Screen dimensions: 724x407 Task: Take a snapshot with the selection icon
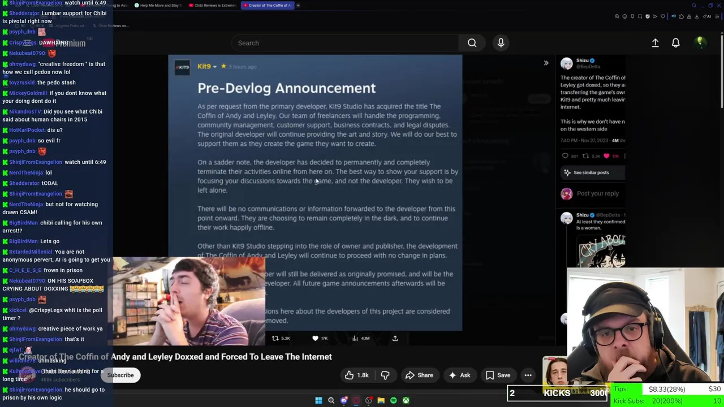point(640,16)
